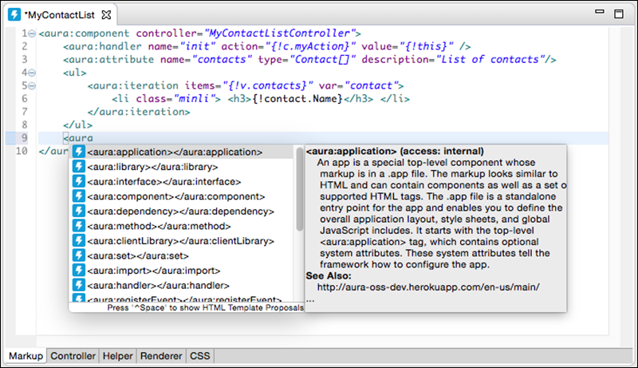Viewport: 638px width, 368px height.
Task: Collapse the ul fold on line 4
Action: tap(32, 73)
